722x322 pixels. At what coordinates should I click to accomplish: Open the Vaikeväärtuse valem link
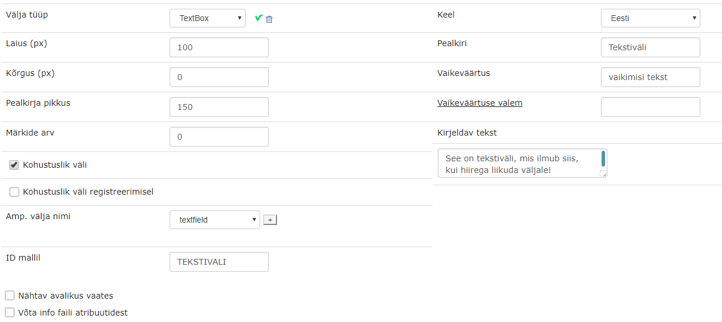tap(480, 103)
